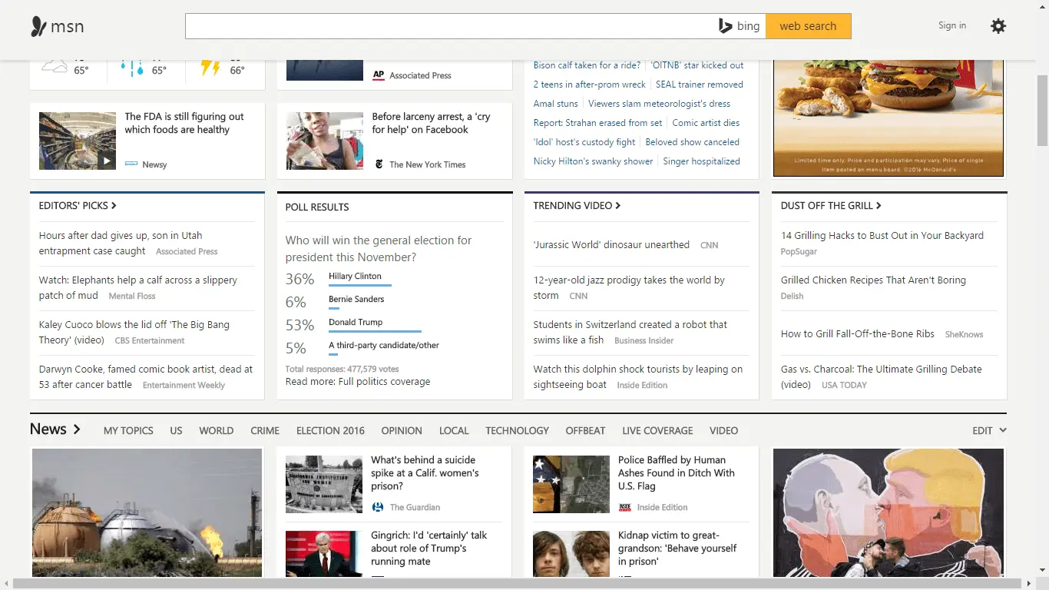Image resolution: width=1049 pixels, height=590 pixels.
Task: Click the McDonald's burger advertisement image
Action: 889,118
